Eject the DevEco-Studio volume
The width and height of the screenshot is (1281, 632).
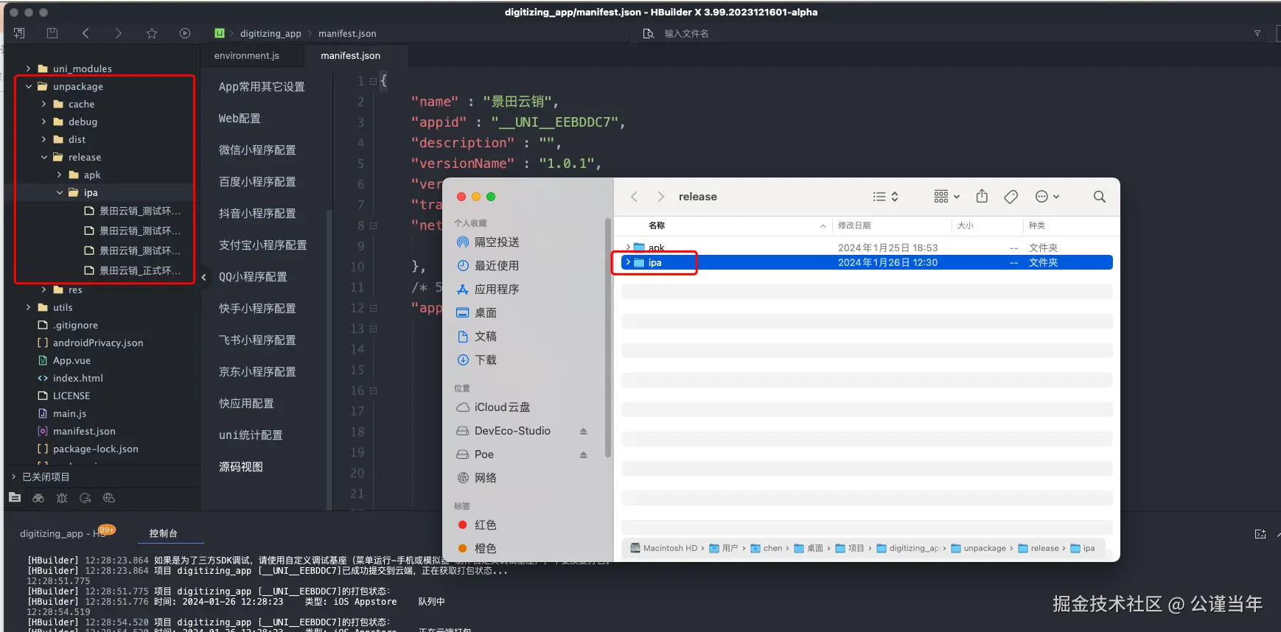[583, 431]
